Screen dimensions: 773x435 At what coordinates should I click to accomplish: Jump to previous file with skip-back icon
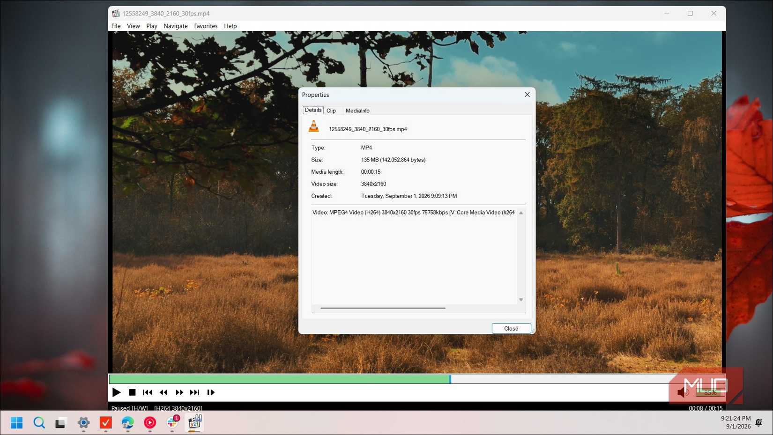click(x=148, y=392)
